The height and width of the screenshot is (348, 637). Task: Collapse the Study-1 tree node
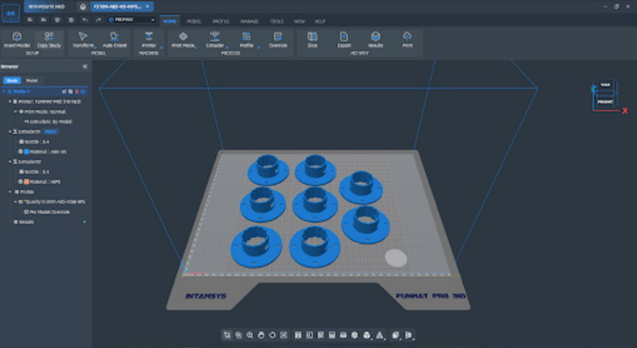pos(5,91)
